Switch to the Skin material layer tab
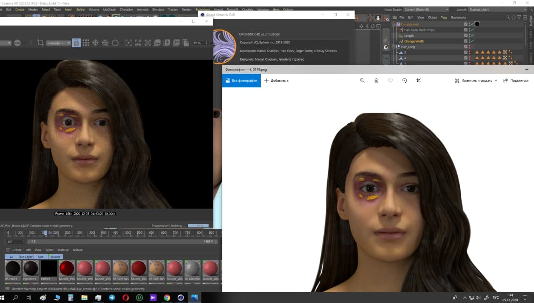This screenshot has width=534, height=303. pos(40,257)
